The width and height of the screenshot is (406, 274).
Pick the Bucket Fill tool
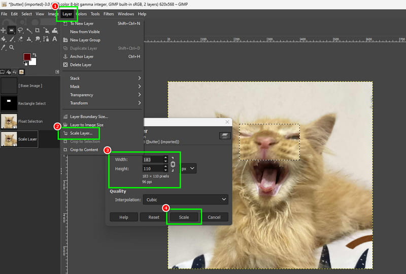pyautogui.click(x=4, y=39)
